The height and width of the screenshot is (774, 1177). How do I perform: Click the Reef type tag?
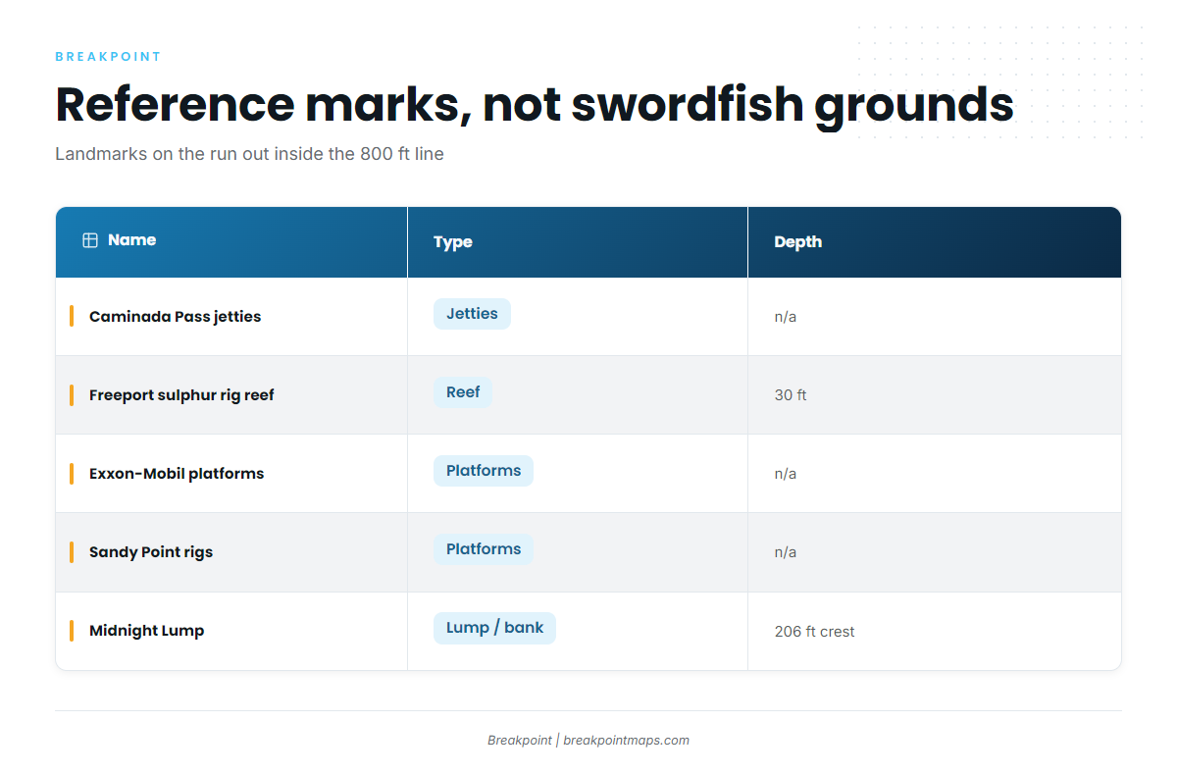(463, 392)
